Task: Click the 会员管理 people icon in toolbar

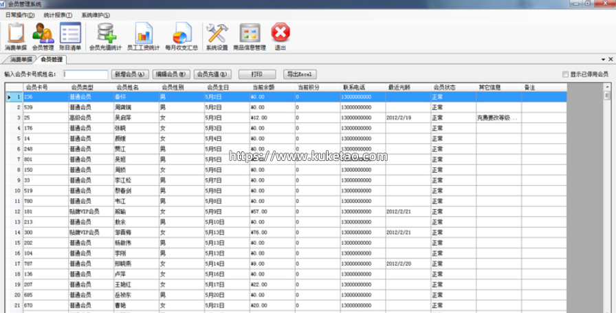Action: point(43,33)
